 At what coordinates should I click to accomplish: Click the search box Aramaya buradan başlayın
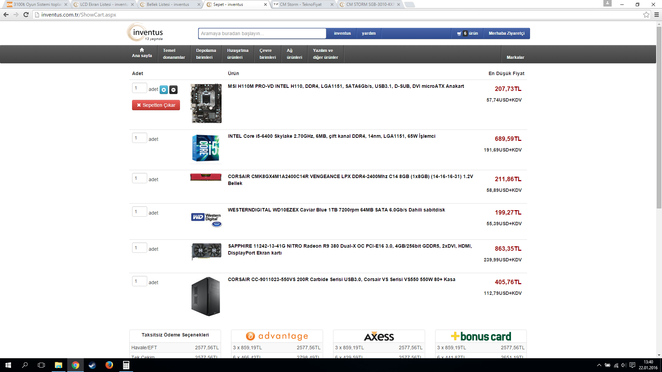pyautogui.click(x=262, y=33)
